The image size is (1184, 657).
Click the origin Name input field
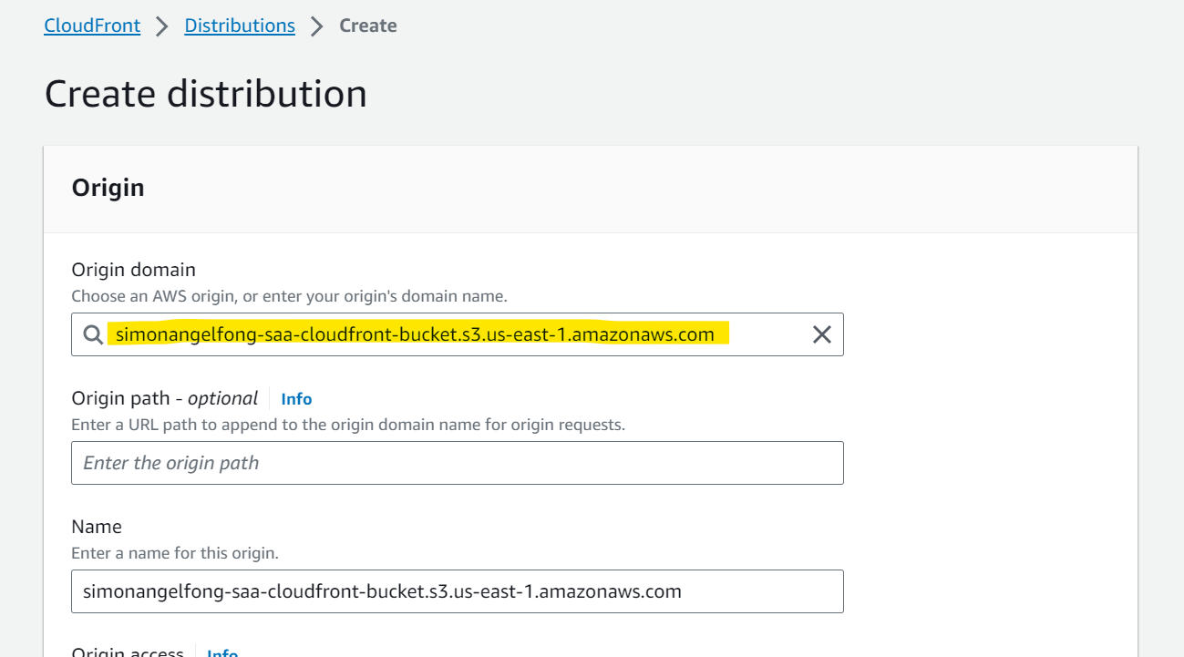[458, 591]
